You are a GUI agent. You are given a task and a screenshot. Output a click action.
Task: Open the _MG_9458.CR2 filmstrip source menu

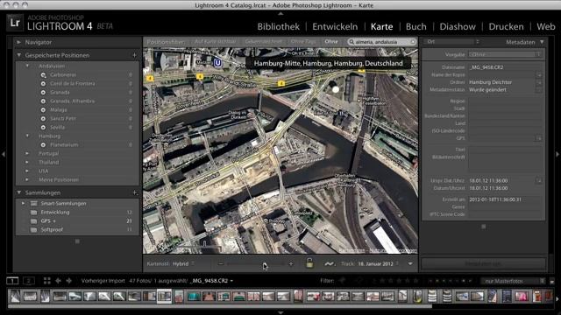click(x=212, y=281)
